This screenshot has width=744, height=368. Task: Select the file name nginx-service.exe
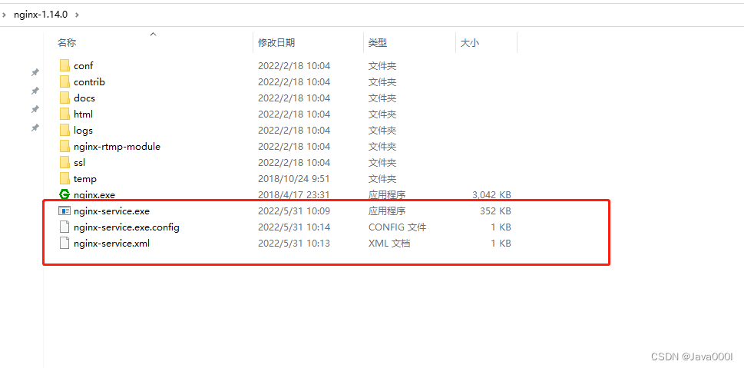tap(111, 211)
